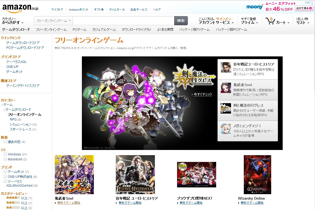Image resolution: width=315 pixels, height=210 pixels.
Task: Open ゲームダウンロードストア quick link
Action: click(23, 43)
